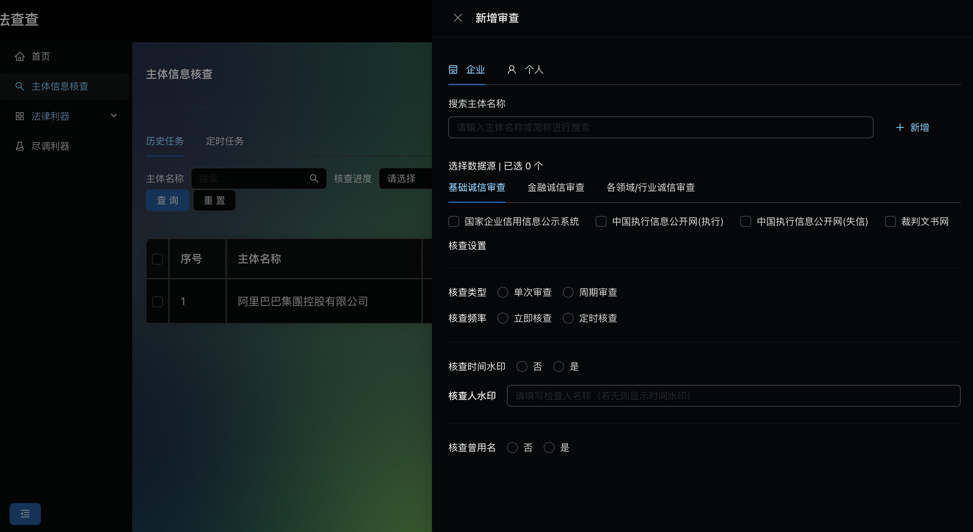The height and width of the screenshot is (532, 973).
Task: Click the home icon in sidebar
Action: [x=20, y=56]
